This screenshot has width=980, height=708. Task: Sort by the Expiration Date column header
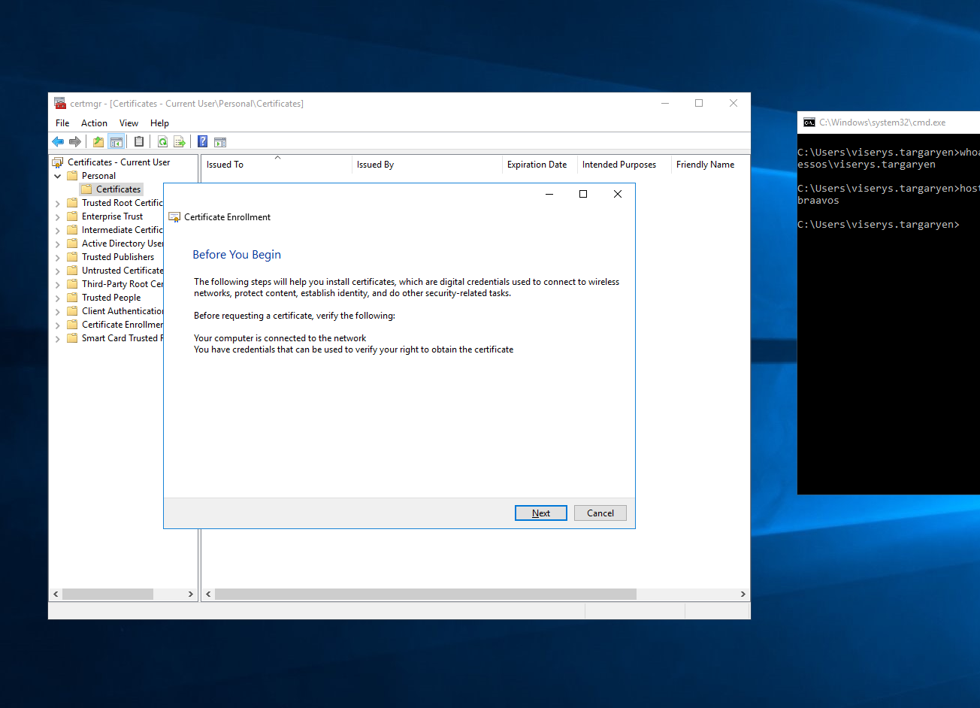click(540, 165)
